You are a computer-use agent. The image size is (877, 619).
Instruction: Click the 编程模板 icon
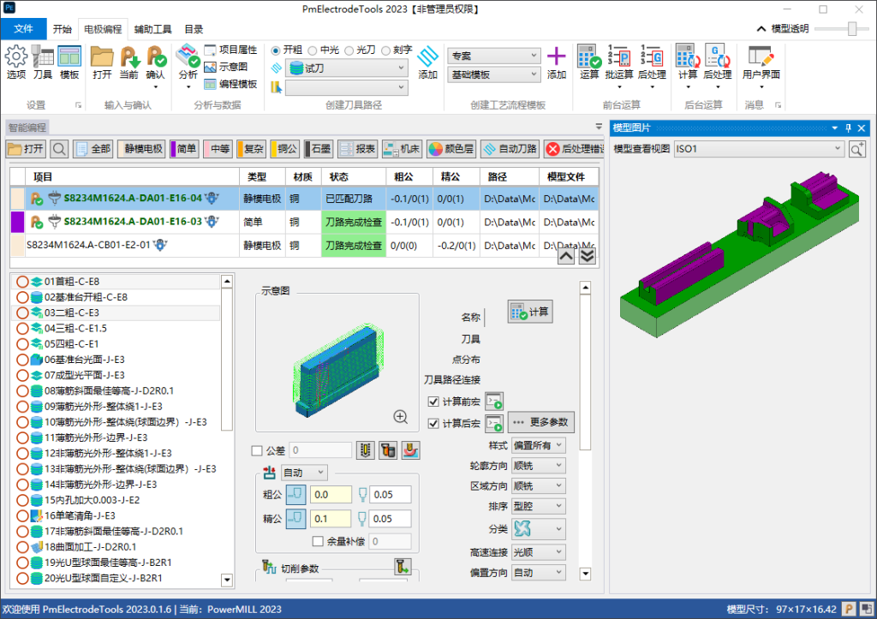point(230,84)
